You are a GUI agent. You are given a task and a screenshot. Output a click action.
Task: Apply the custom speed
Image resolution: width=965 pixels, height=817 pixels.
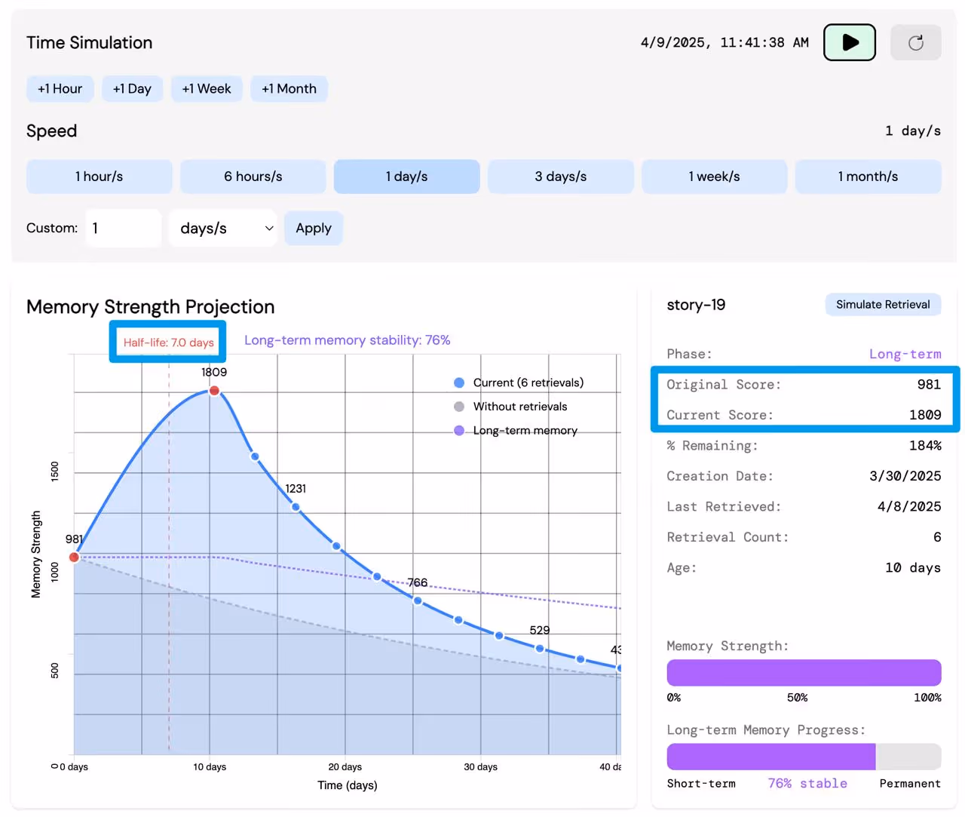click(x=313, y=229)
